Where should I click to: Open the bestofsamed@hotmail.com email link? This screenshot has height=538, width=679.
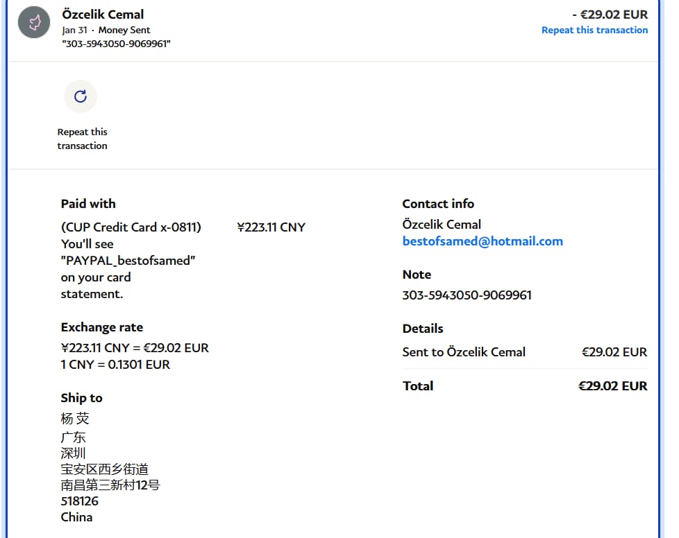pos(483,241)
